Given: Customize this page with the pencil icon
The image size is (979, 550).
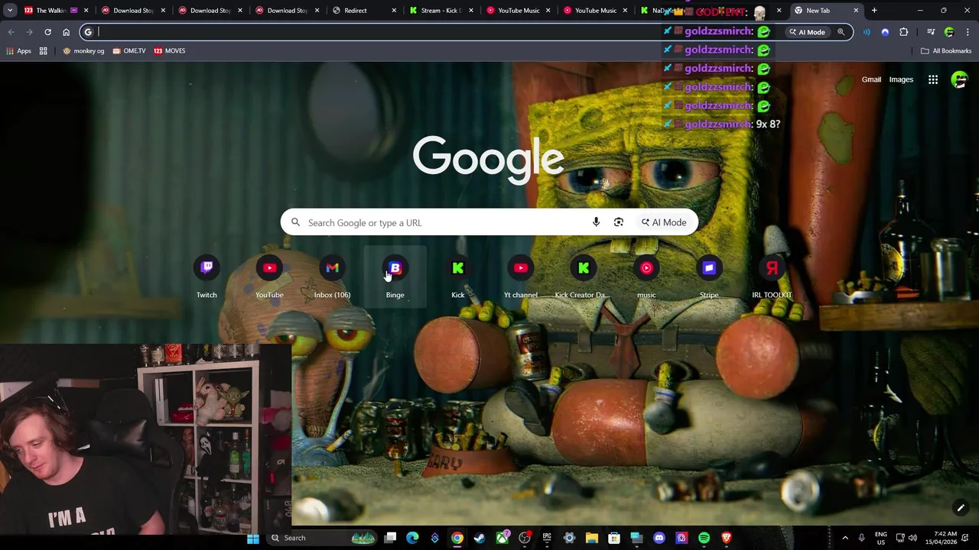Looking at the screenshot, I should (x=961, y=507).
